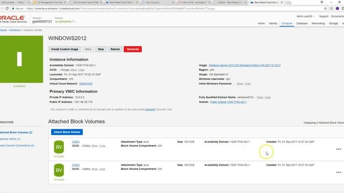This screenshot has width=344, height=193.
Task: Reload the page with the browser refresh icon
Action: coord(7,9)
